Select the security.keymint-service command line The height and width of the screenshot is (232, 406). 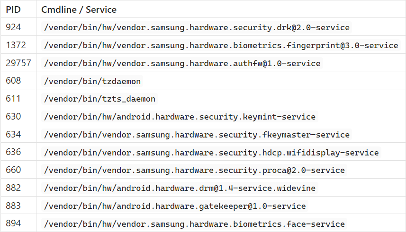pyautogui.click(x=180, y=117)
